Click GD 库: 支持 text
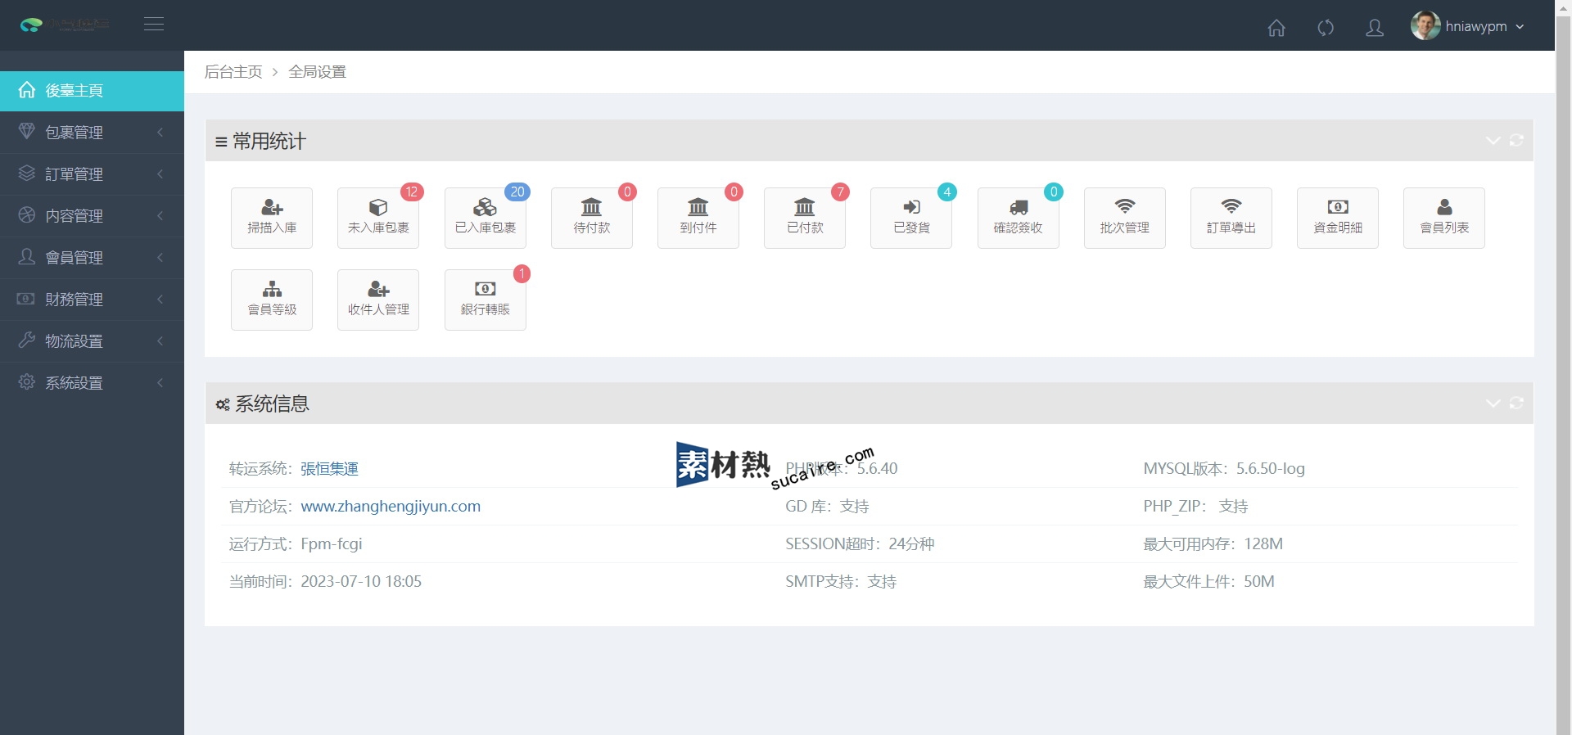Image resolution: width=1572 pixels, height=735 pixels. coord(827,507)
